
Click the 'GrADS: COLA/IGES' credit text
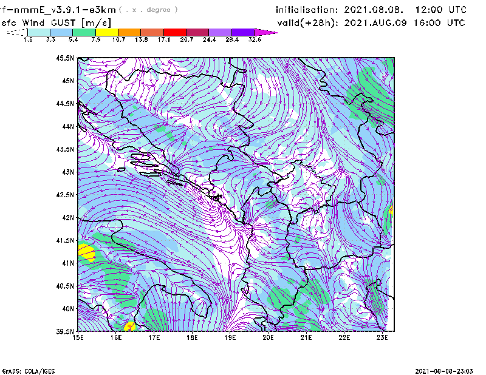(29, 371)
